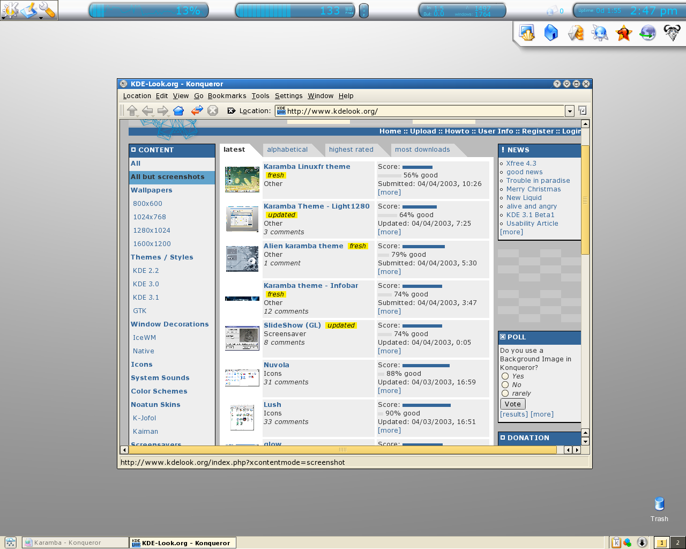The height and width of the screenshot is (549, 686).
Task: Open the Location menu
Action: [x=137, y=96]
